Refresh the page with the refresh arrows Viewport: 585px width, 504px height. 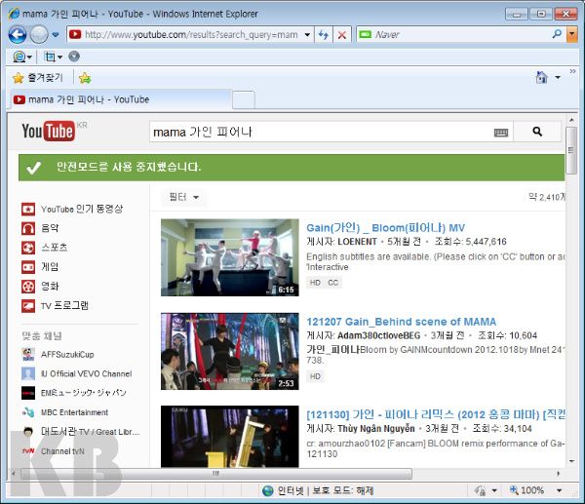(x=324, y=35)
